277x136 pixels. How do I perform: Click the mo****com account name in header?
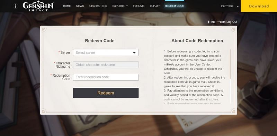click(x=227, y=6)
